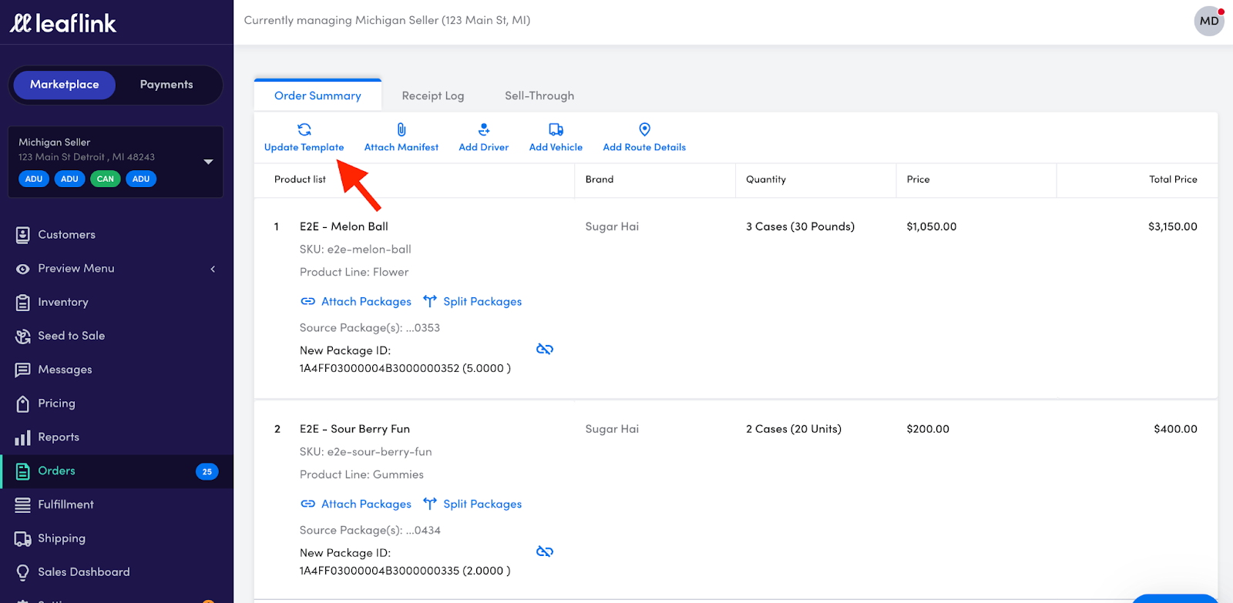Click the split icon for Melon Ball packages

click(x=430, y=301)
